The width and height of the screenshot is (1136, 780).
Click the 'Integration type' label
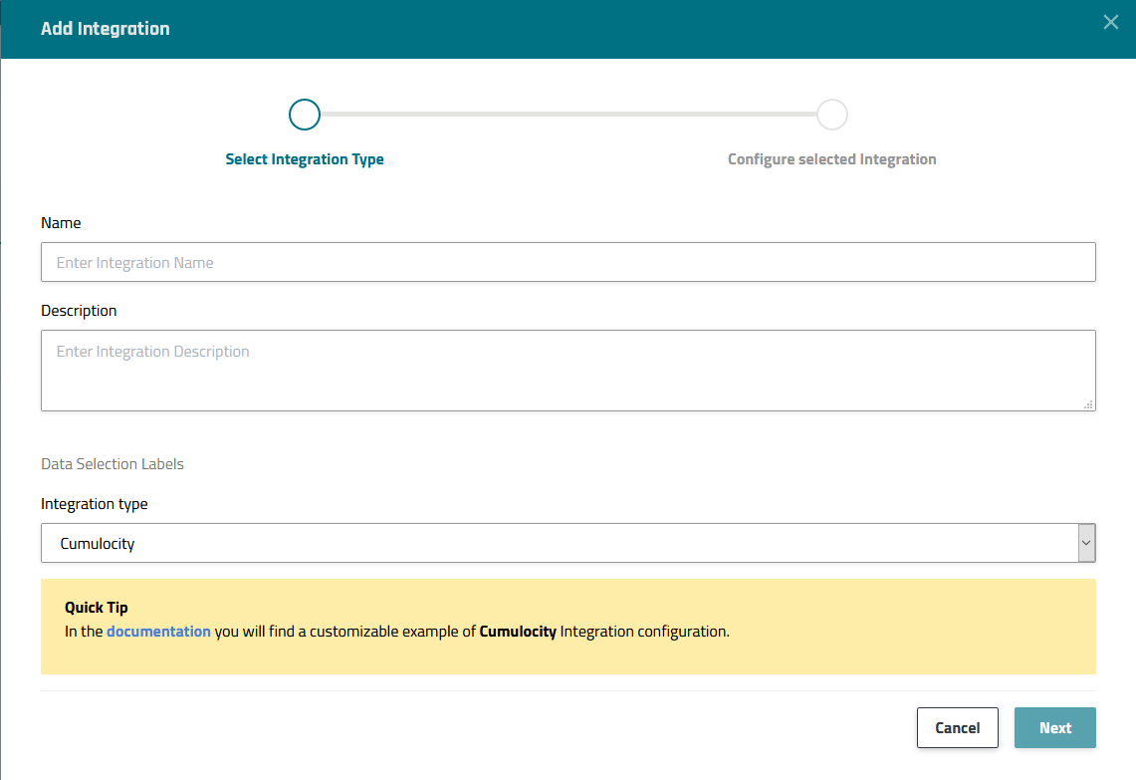coord(95,504)
